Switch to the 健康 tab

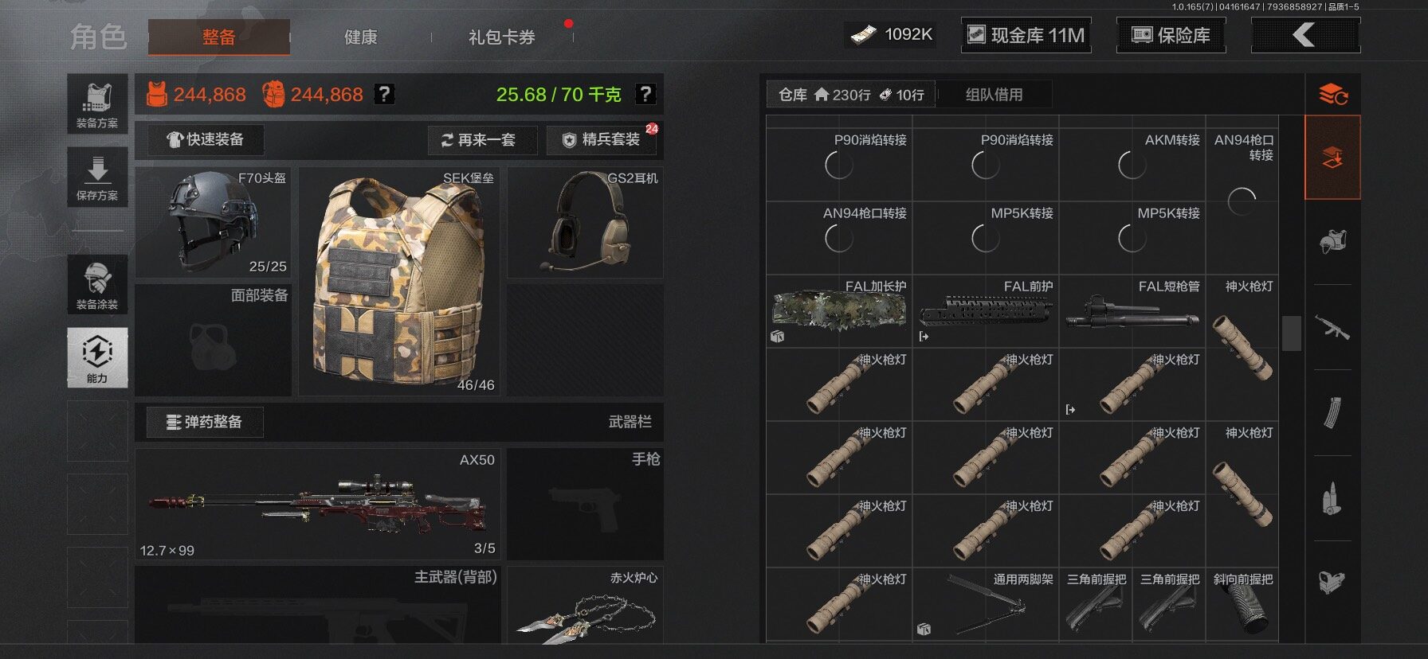(x=360, y=37)
